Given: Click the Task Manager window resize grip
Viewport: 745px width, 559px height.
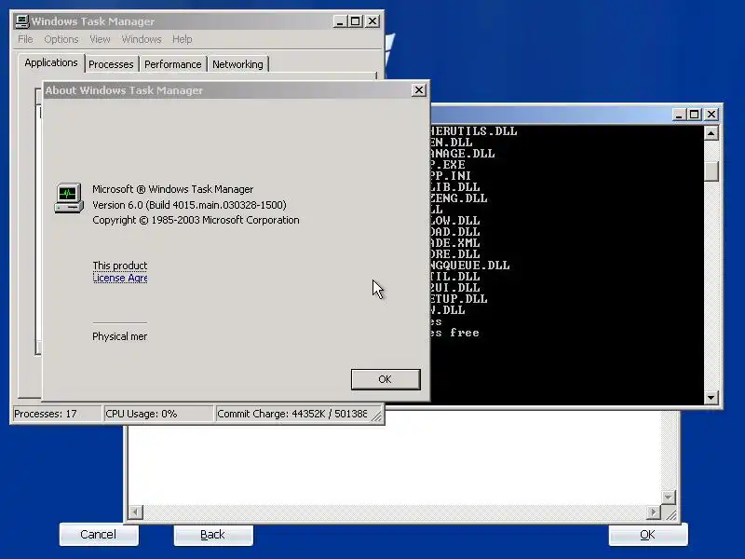Looking at the screenshot, I should (377, 416).
